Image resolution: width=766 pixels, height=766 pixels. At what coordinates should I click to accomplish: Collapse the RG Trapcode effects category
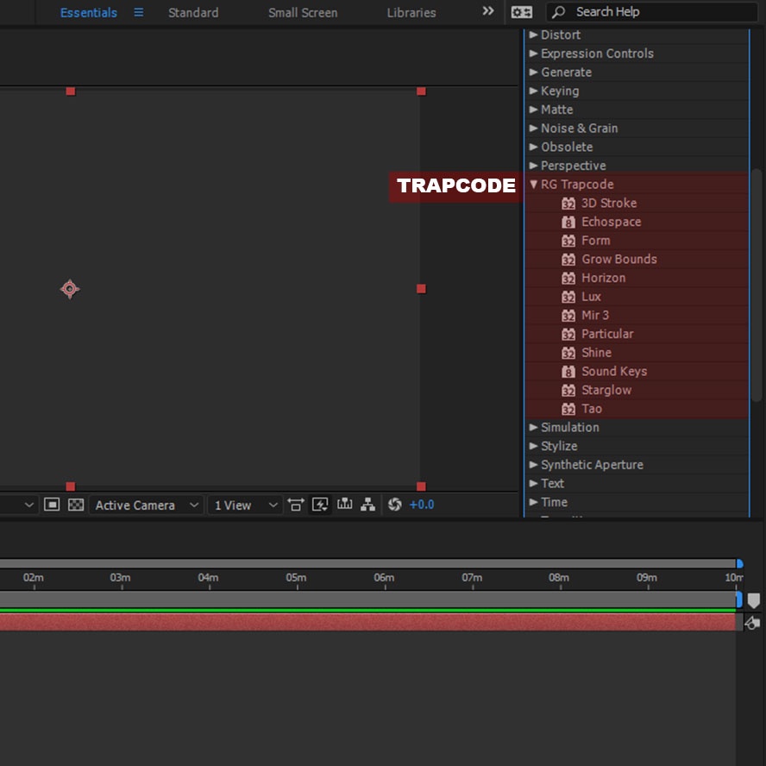[x=533, y=185]
